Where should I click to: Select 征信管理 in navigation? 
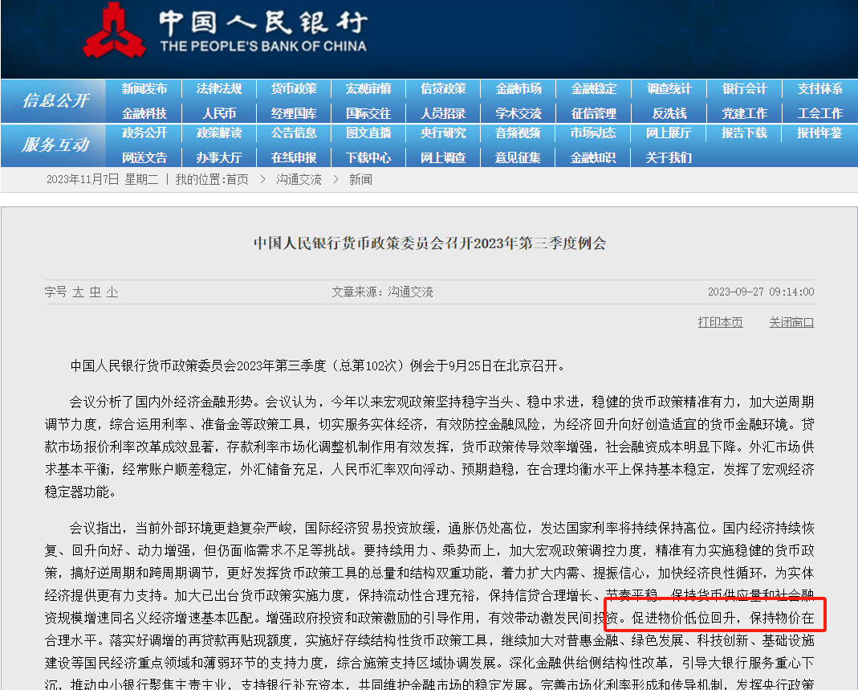point(594,113)
